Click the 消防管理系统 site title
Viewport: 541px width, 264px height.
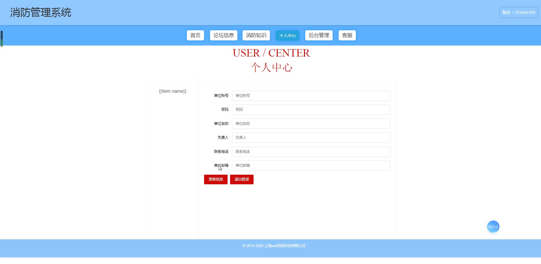[x=41, y=12]
